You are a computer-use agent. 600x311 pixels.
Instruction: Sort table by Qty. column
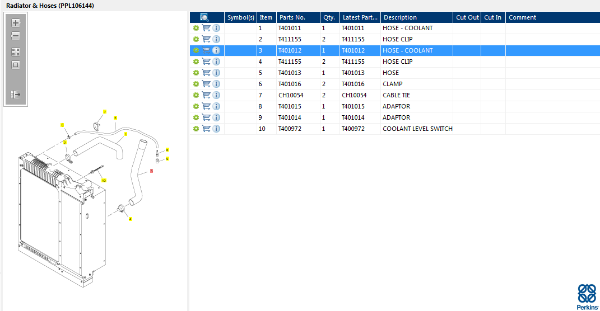(329, 17)
